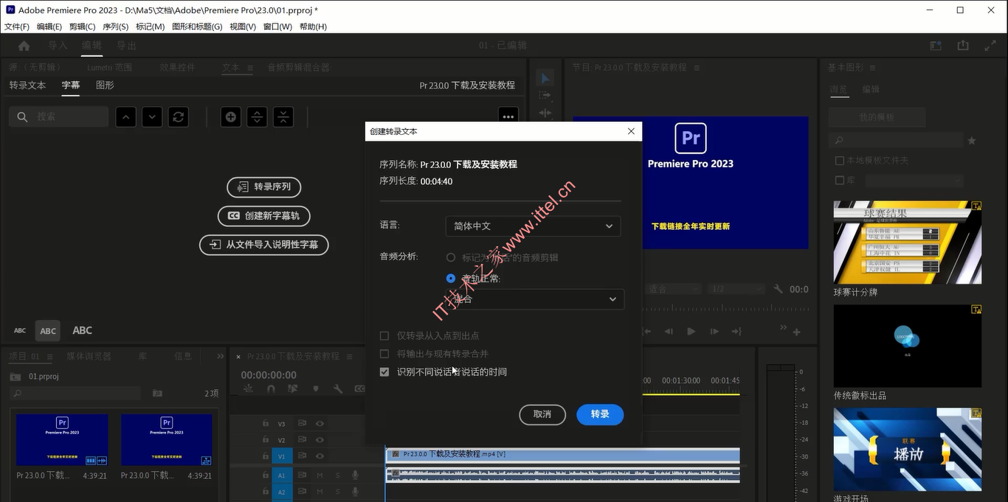Open the timeline sequence panel menu

pyautogui.click(x=350, y=356)
